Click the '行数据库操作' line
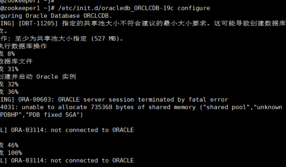Screen dimensions: 286x167 point(23,46)
